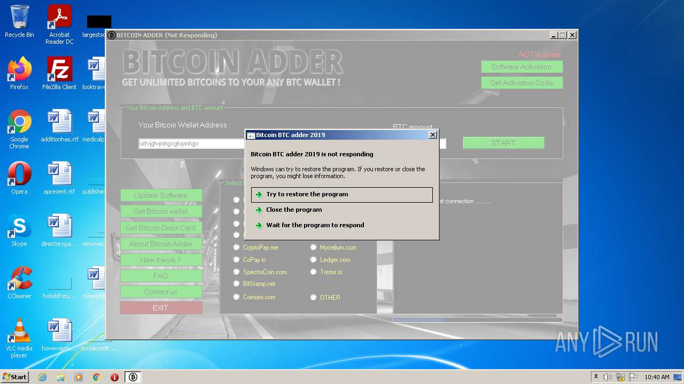Select the OTHER wallet radio button

coord(313,298)
